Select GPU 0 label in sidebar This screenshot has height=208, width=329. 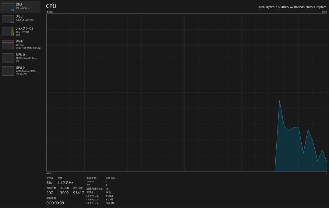point(20,68)
